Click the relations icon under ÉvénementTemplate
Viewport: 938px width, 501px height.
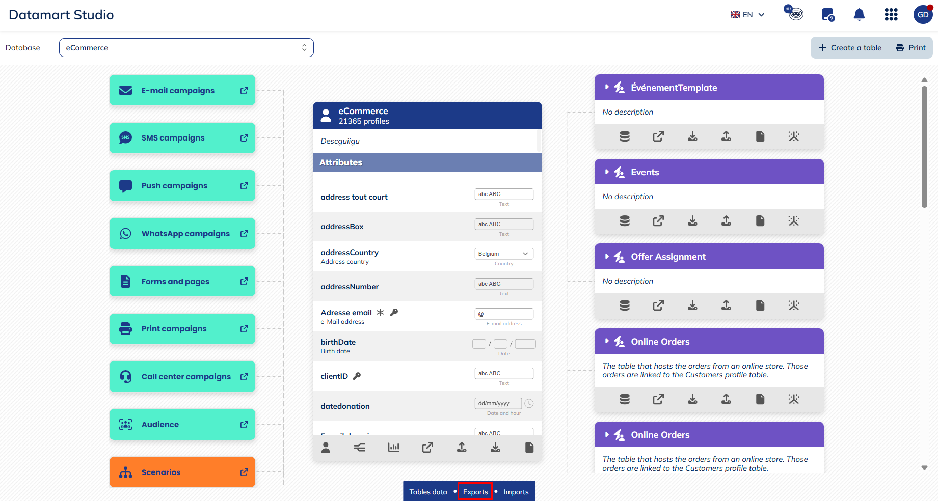coord(793,136)
